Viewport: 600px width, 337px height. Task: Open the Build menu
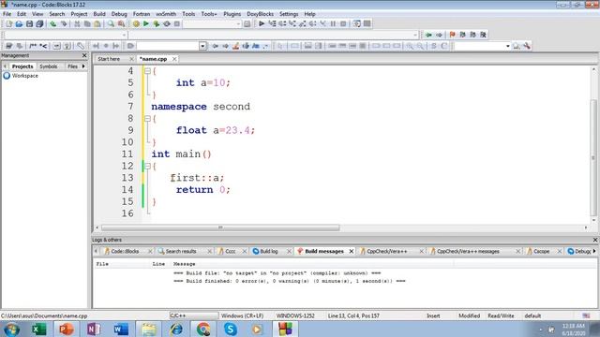(99, 14)
